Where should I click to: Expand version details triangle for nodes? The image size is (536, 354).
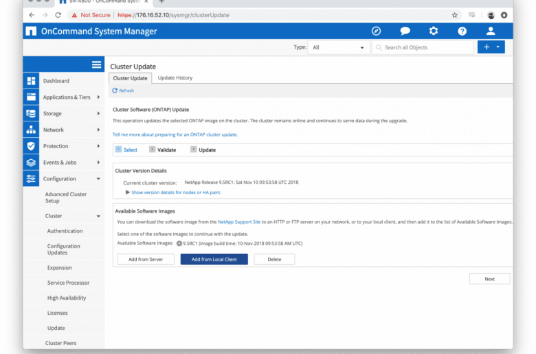(x=128, y=192)
